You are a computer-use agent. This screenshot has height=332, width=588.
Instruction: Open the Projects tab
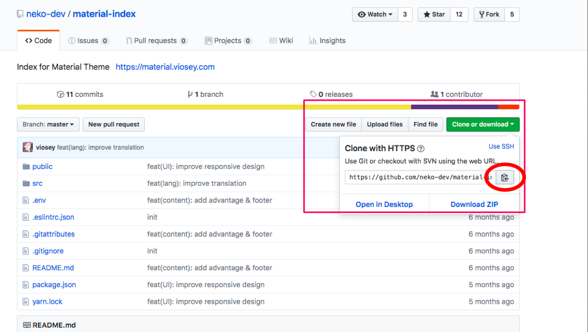pyautogui.click(x=228, y=41)
